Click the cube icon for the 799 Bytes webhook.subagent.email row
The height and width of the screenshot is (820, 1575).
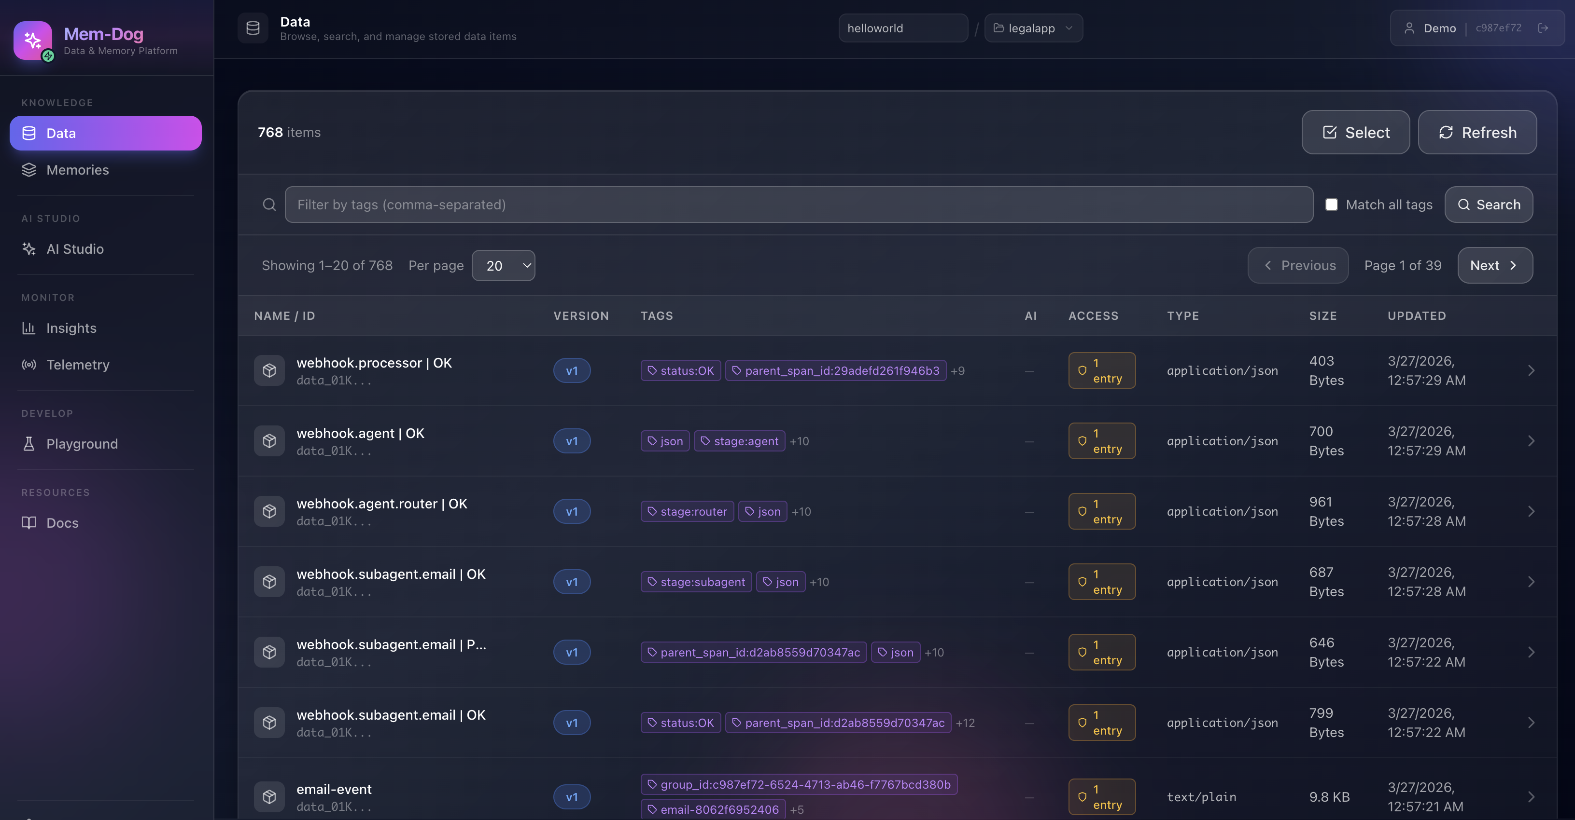click(269, 722)
